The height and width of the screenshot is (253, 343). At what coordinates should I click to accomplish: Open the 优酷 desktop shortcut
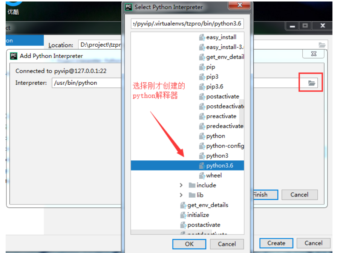[x=13, y=8]
